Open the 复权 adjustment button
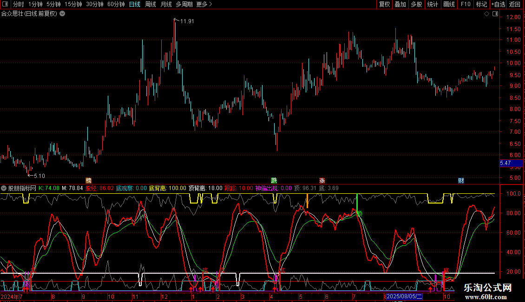Image resolution: width=525 pixels, height=302 pixels. pos(384,4)
